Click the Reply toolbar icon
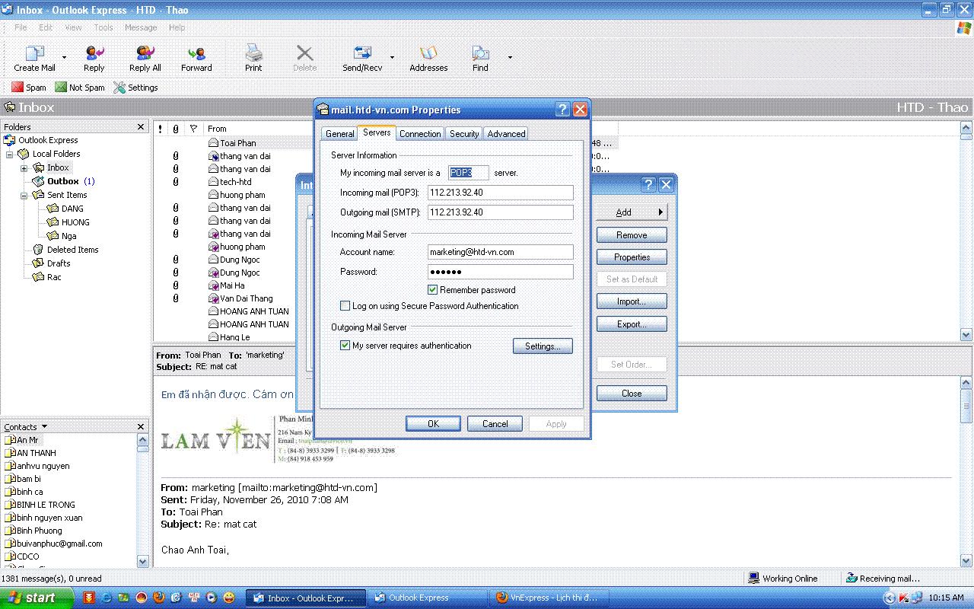 (x=94, y=53)
